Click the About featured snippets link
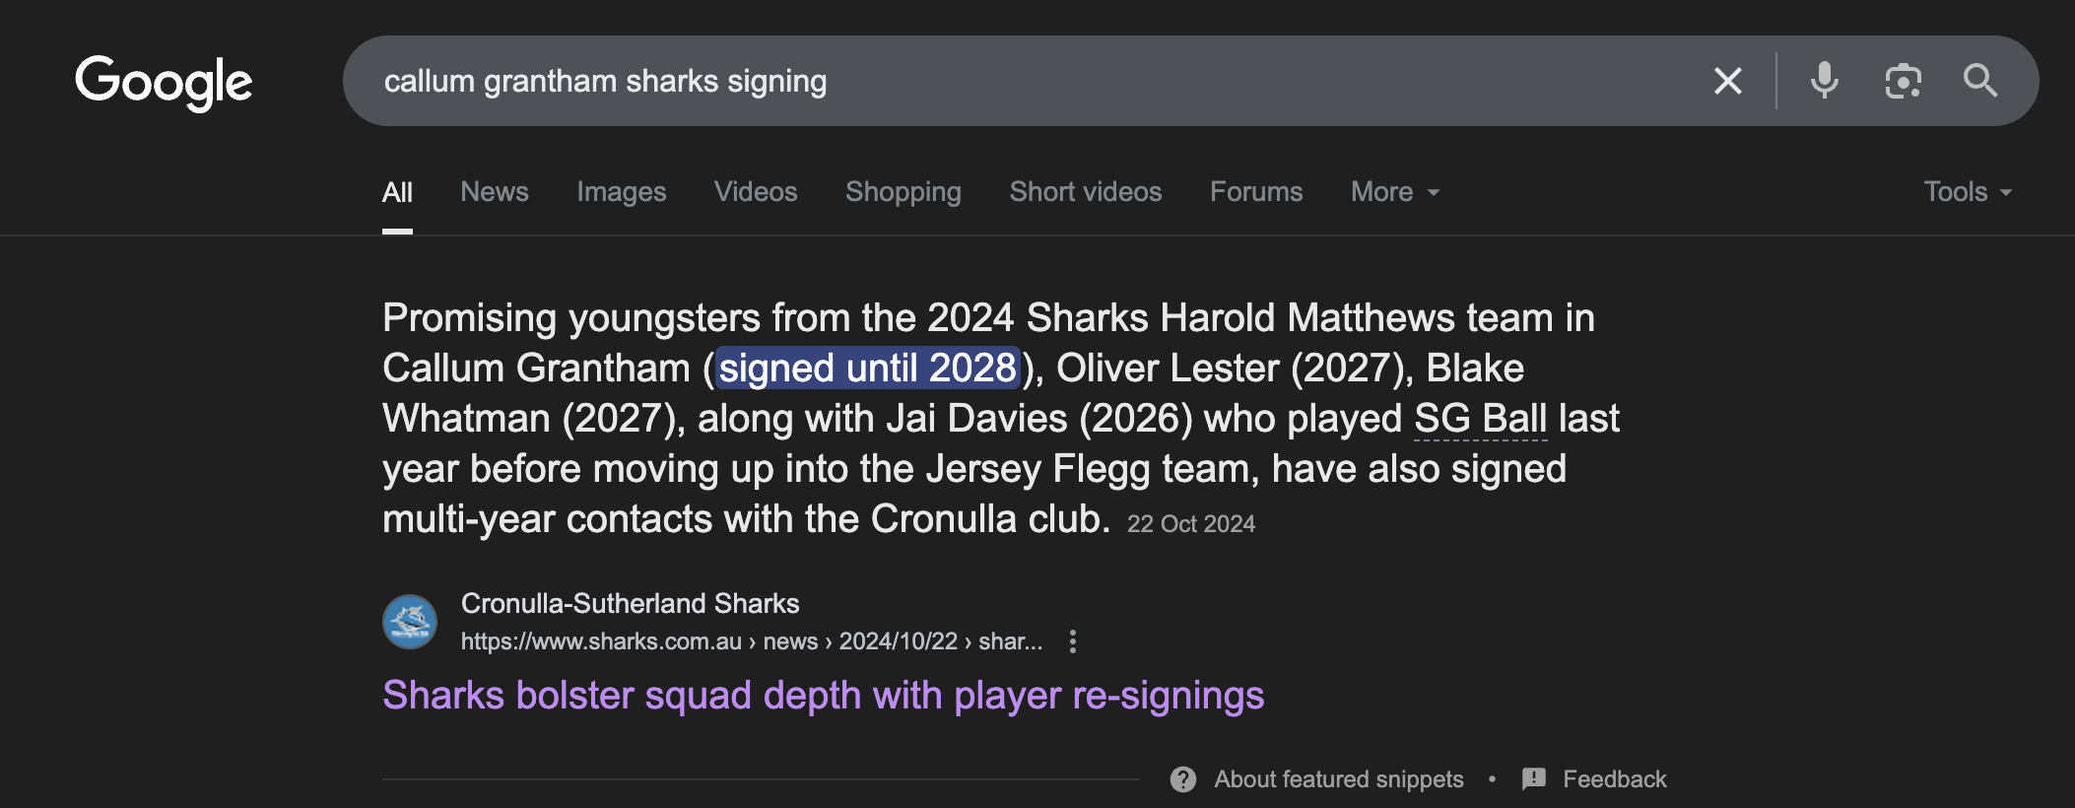This screenshot has height=808, width=2075. click(x=1338, y=779)
